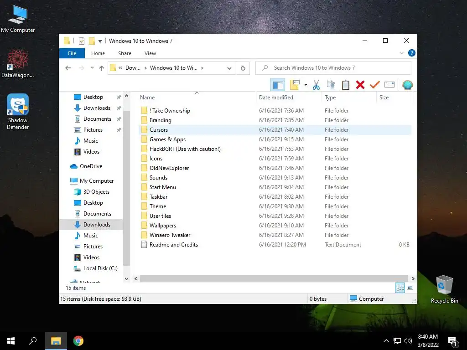Screen dimensions: 467x350
Task: Switch to Large icons view icon
Action: (410, 288)
